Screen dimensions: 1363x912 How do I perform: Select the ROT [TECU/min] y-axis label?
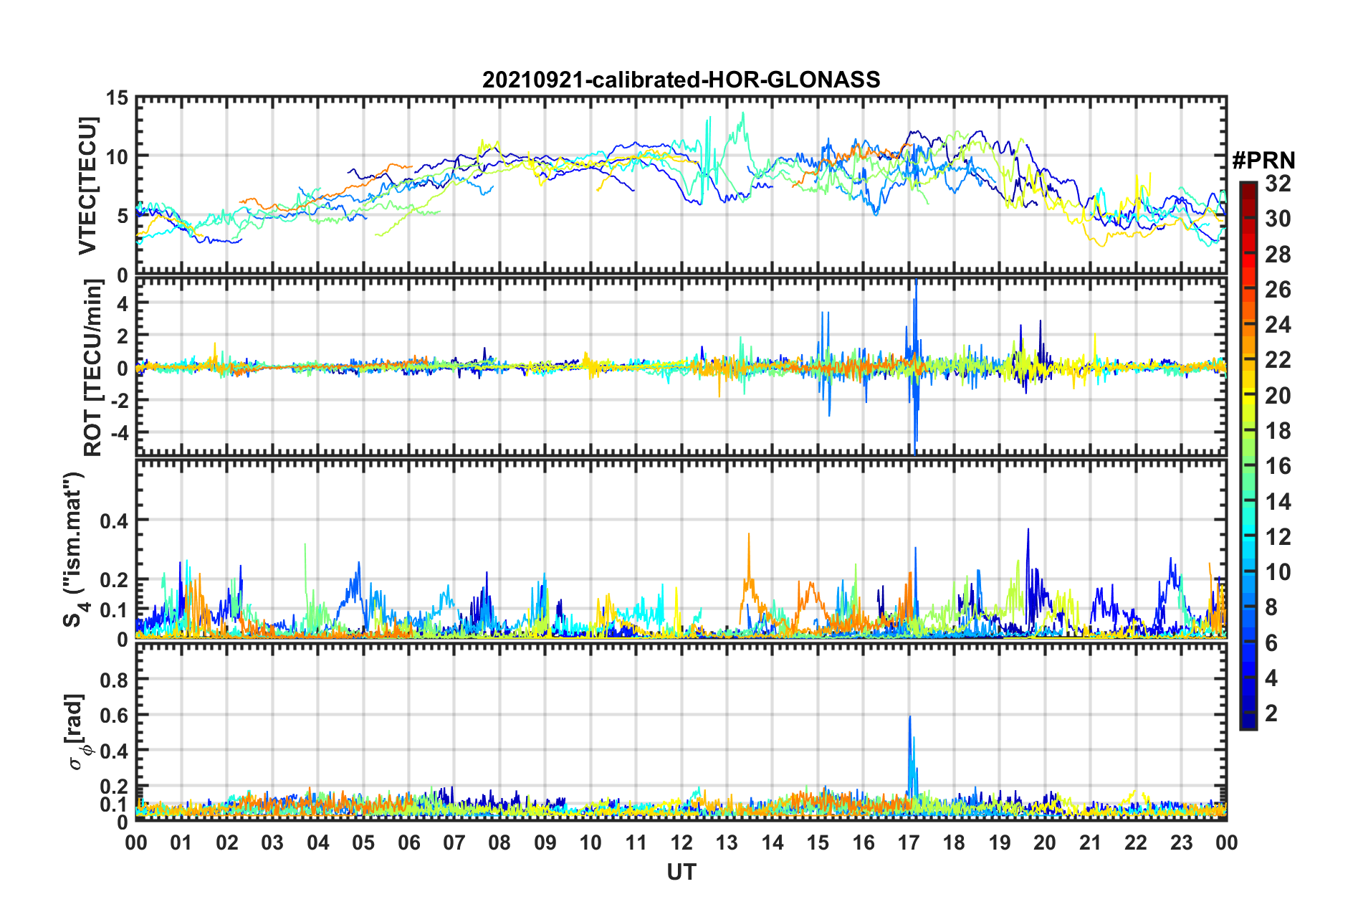click(x=92, y=368)
